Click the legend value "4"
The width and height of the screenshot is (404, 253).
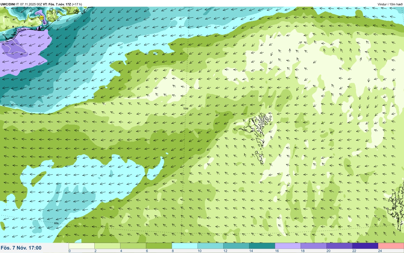[121, 251]
